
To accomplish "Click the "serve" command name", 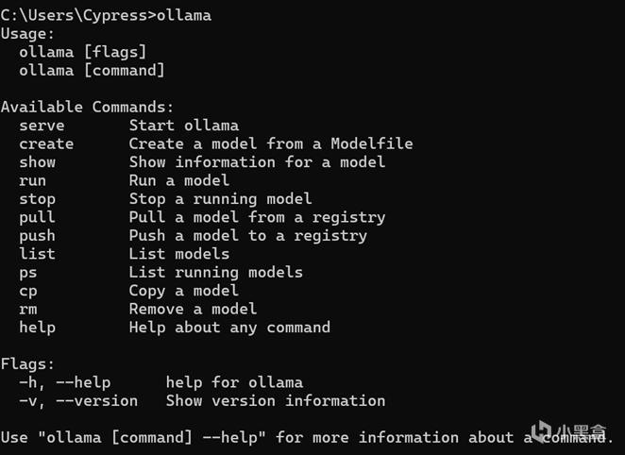I will click(42, 126).
